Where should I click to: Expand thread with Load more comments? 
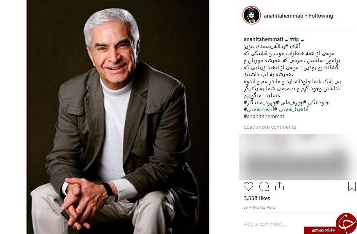[x=270, y=127]
